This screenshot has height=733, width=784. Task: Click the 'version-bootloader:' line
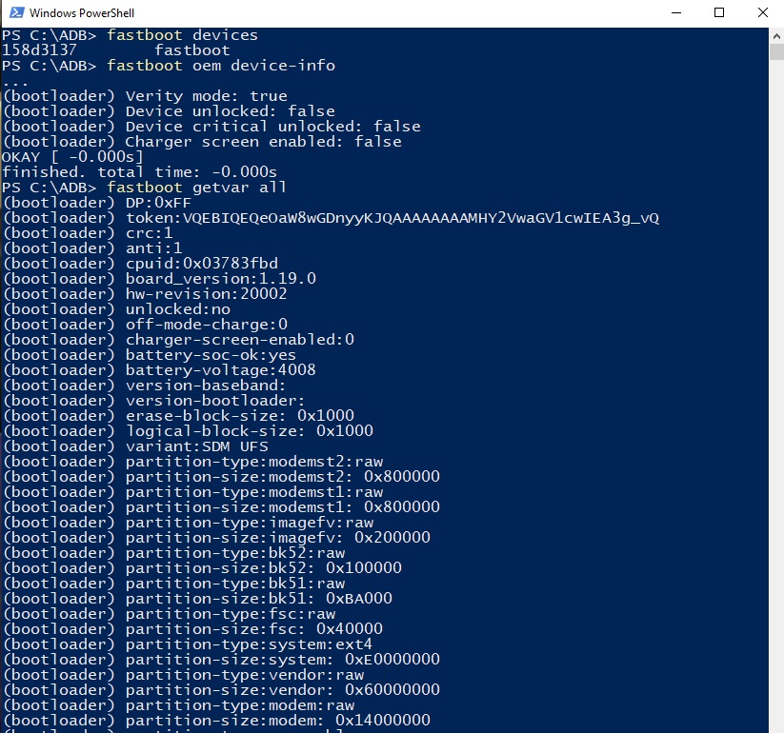coord(153,401)
